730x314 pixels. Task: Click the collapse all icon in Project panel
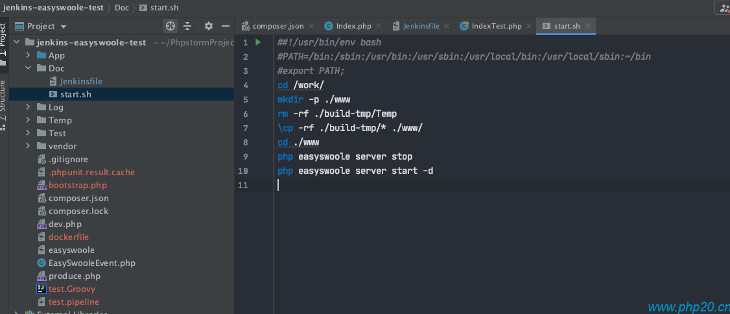click(187, 26)
